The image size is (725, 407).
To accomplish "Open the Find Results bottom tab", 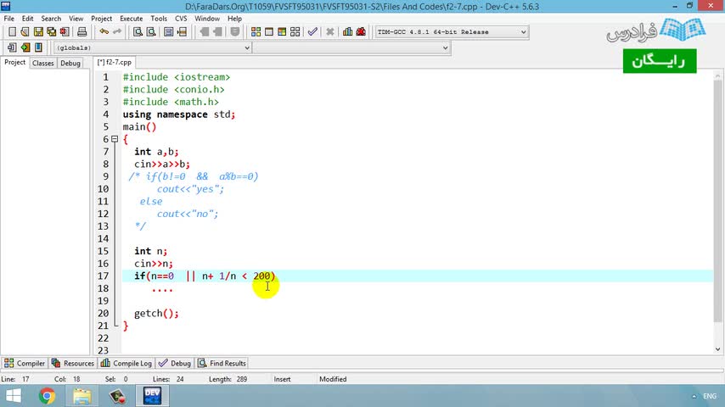I will pyautogui.click(x=222, y=363).
